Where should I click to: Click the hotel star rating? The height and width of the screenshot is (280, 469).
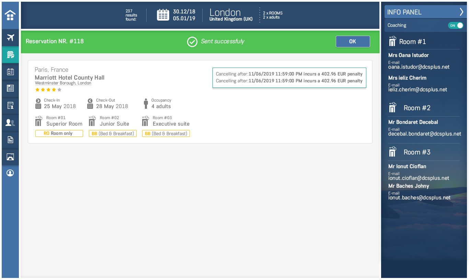(x=48, y=90)
